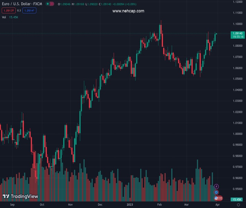
Task: Click the Sep label on time axis
Action: tap(12, 205)
